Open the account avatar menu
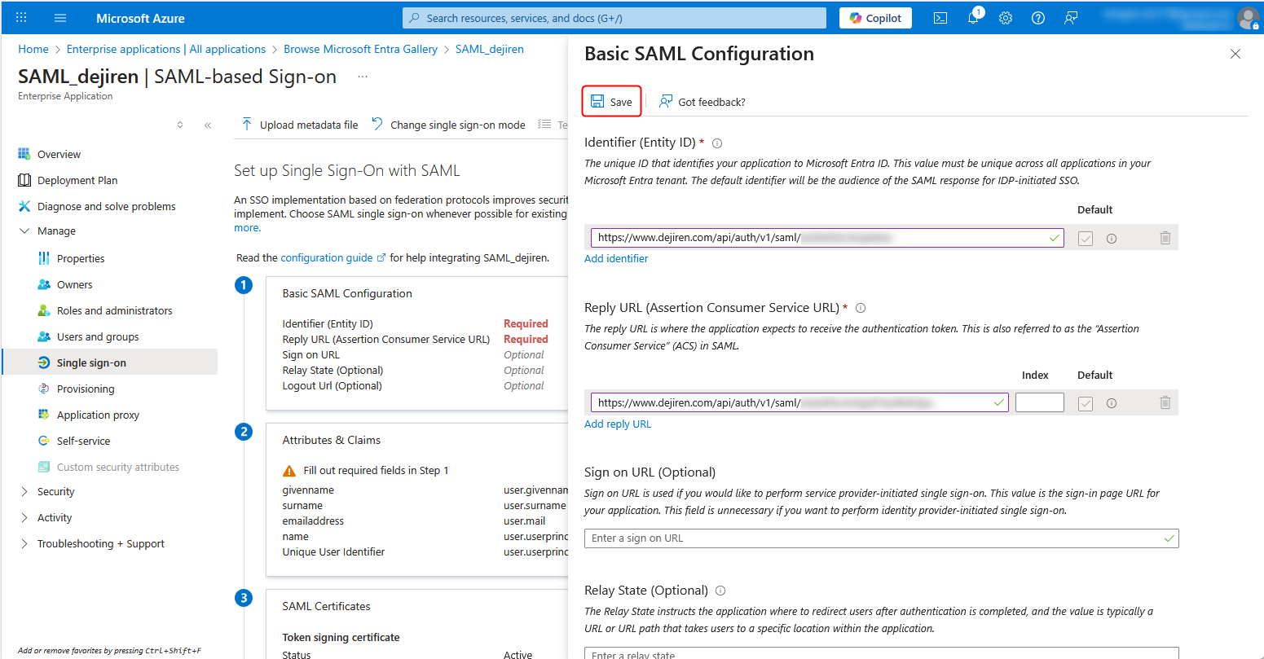The width and height of the screenshot is (1264, 659). (x=1248, y=18)
